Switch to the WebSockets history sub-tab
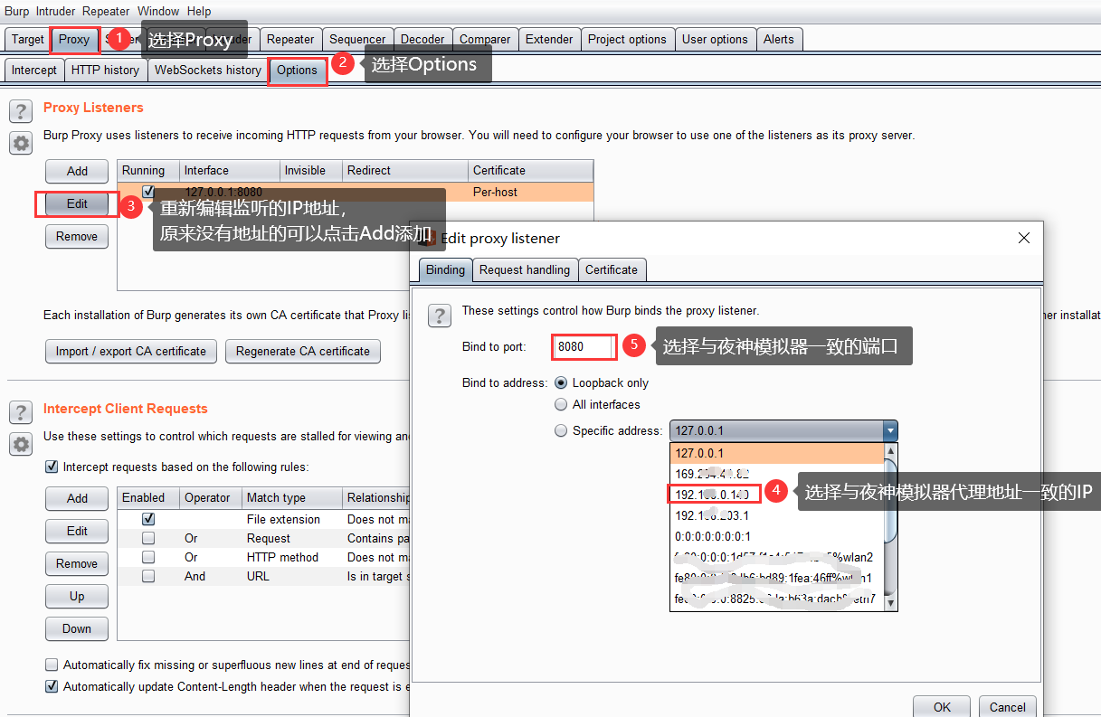1101x717 pixels. click(x=208, y=70)
